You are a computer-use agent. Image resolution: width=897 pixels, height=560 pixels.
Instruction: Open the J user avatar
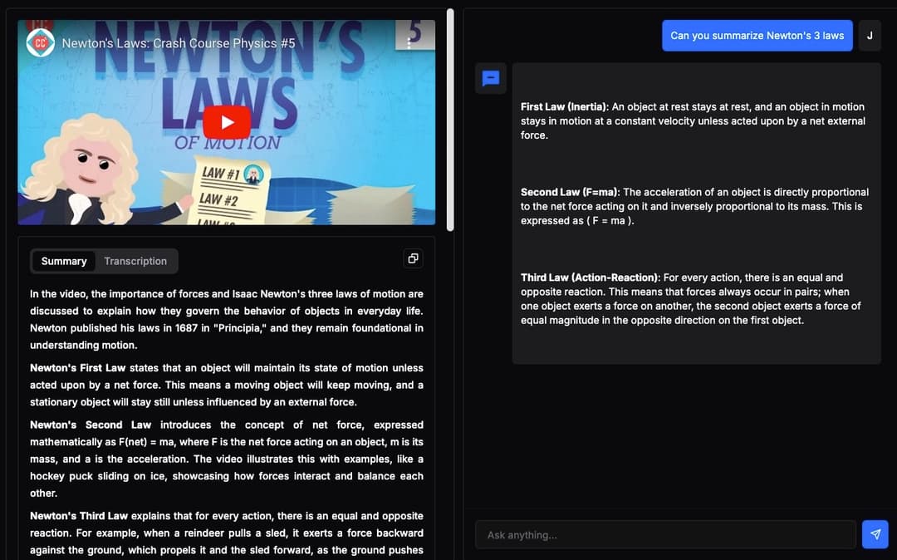tap(870, 36)
